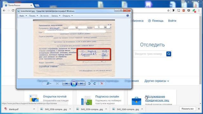Open downloaded IMG_3560-compre...jpg
The image size is (203, 114).
tap(128, 109)
